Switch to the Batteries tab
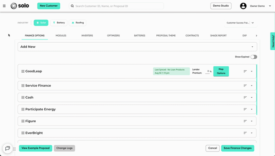Image resolution: width=275 pixels, height=156 pixels. pos(140,36)
